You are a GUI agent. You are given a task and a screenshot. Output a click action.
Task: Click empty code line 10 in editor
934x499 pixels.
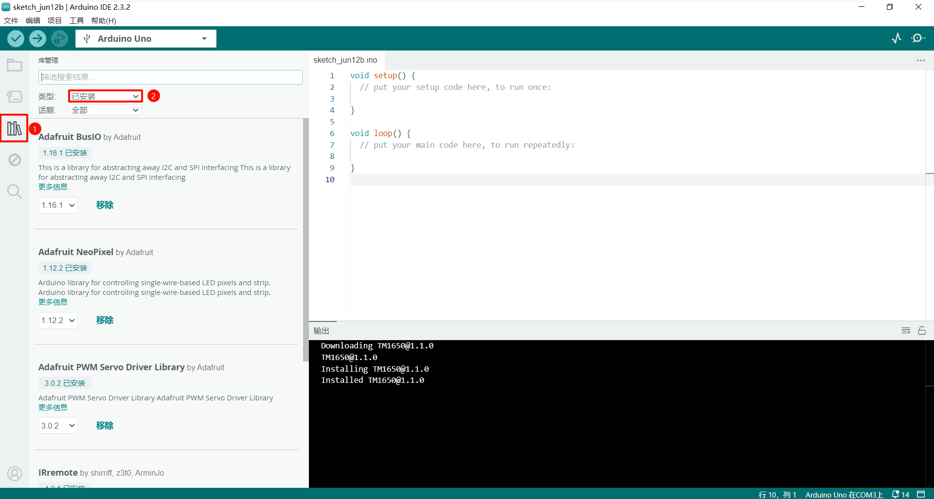click(x=637, y=180)
